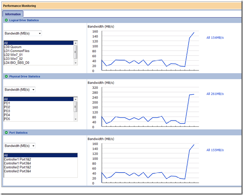Viewport: 243px width, 195px height.
Task: Select PD3 physical drive
Action: 39,111
